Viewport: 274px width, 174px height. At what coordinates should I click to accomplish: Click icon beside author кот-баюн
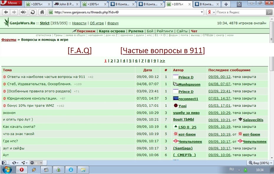tap(175, 134)
